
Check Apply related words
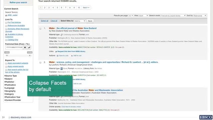6,67
